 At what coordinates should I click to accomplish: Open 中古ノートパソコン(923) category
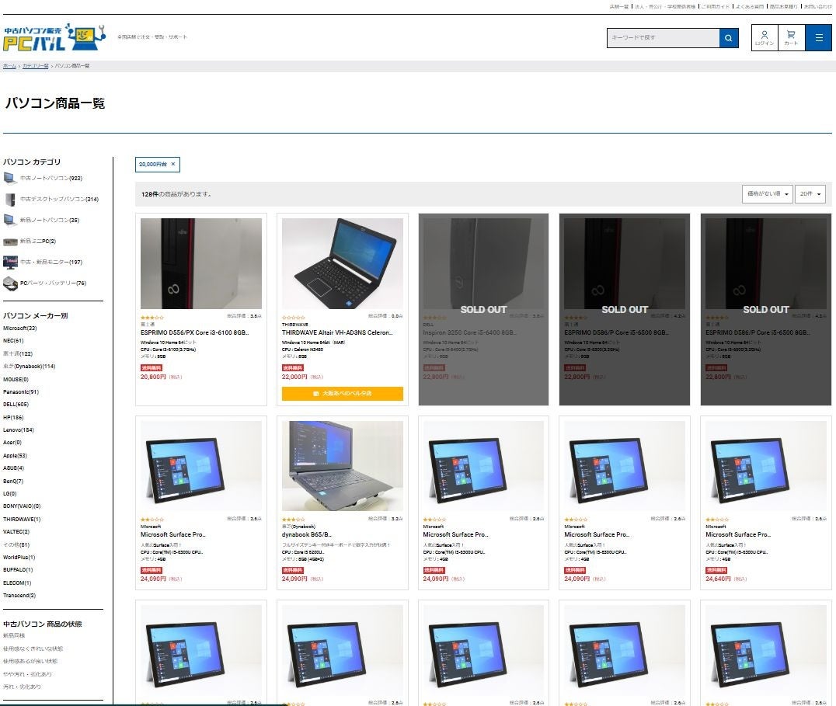click(51, 179)
